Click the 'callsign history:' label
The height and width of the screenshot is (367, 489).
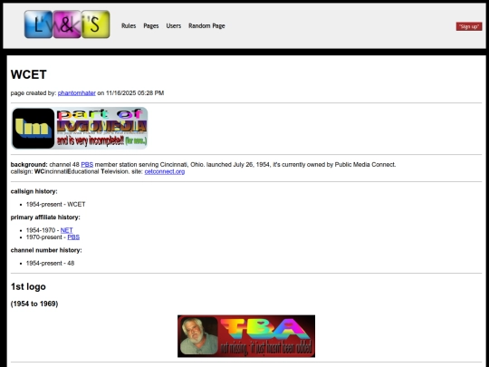(34, 191)
